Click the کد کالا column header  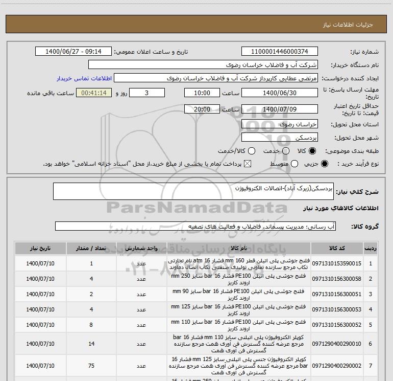(x=337, y=249)
